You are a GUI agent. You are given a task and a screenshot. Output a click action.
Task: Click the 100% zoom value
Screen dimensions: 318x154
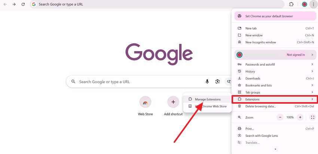[x=290, y=117]
